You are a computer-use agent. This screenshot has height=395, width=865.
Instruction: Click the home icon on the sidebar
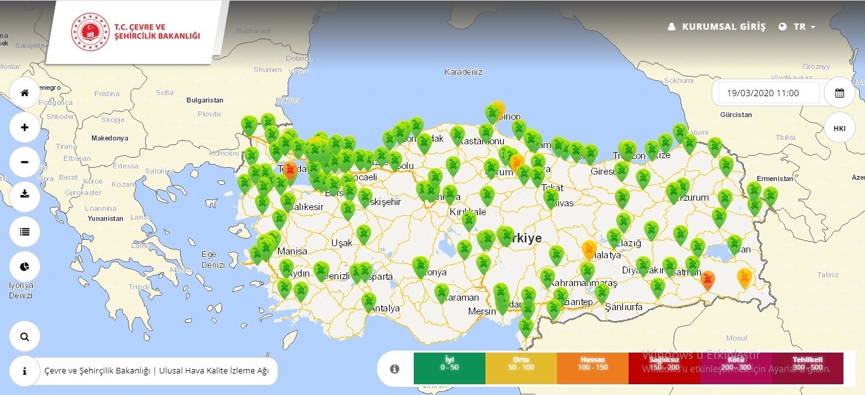[24, 92]
